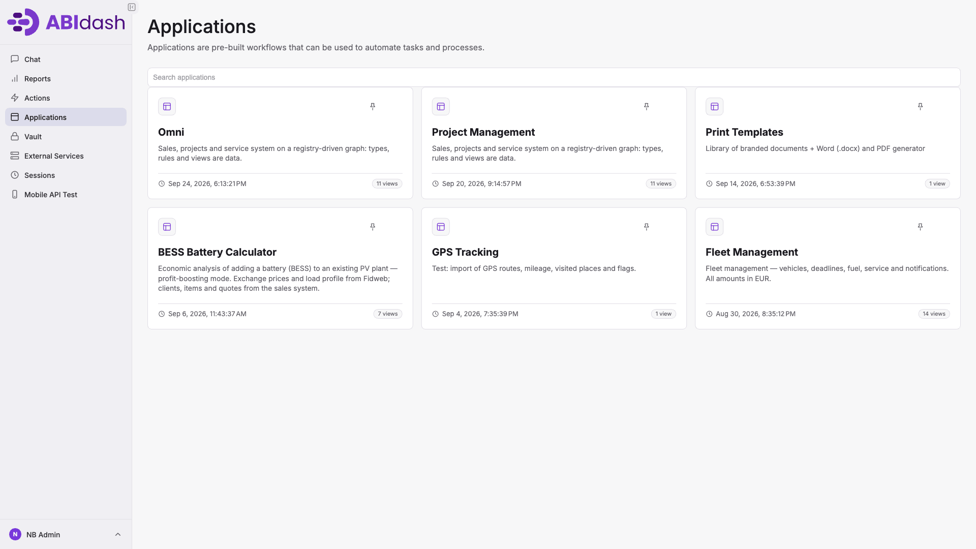Navigate to External Services
The height and width of the screenshot is (549, 976).
(x=66, y=156)
